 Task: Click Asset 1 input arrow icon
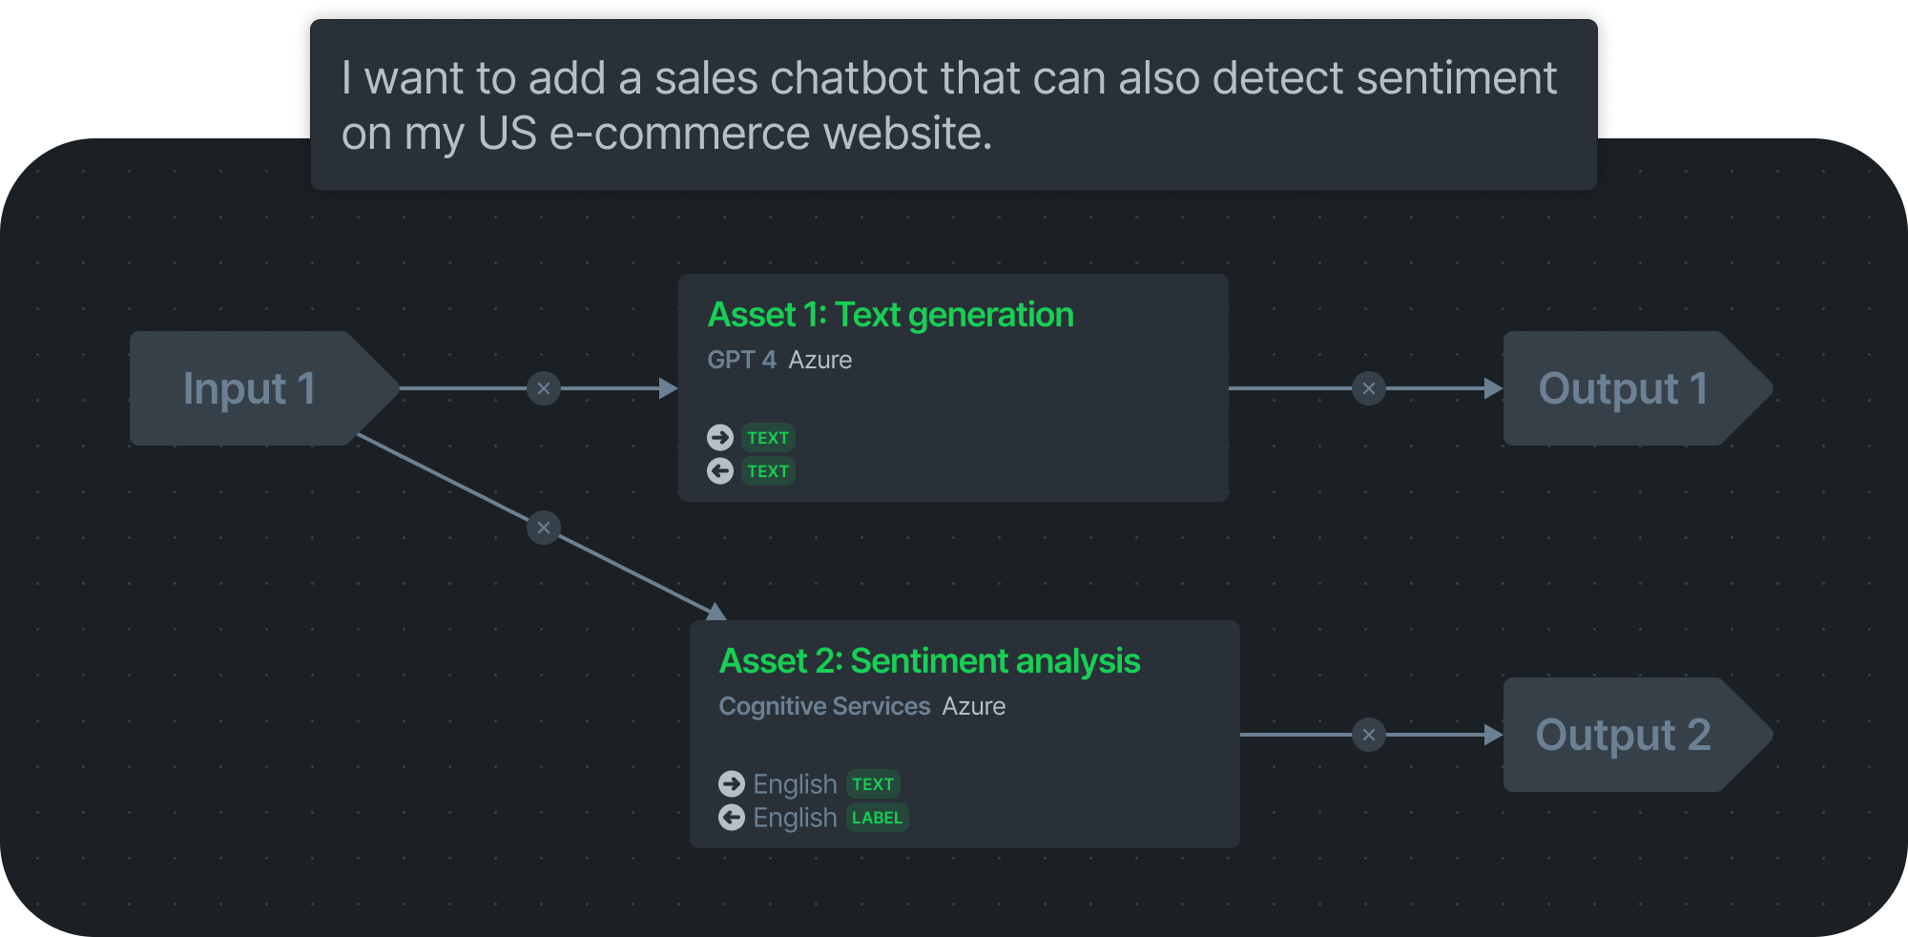tap(720, 437)
